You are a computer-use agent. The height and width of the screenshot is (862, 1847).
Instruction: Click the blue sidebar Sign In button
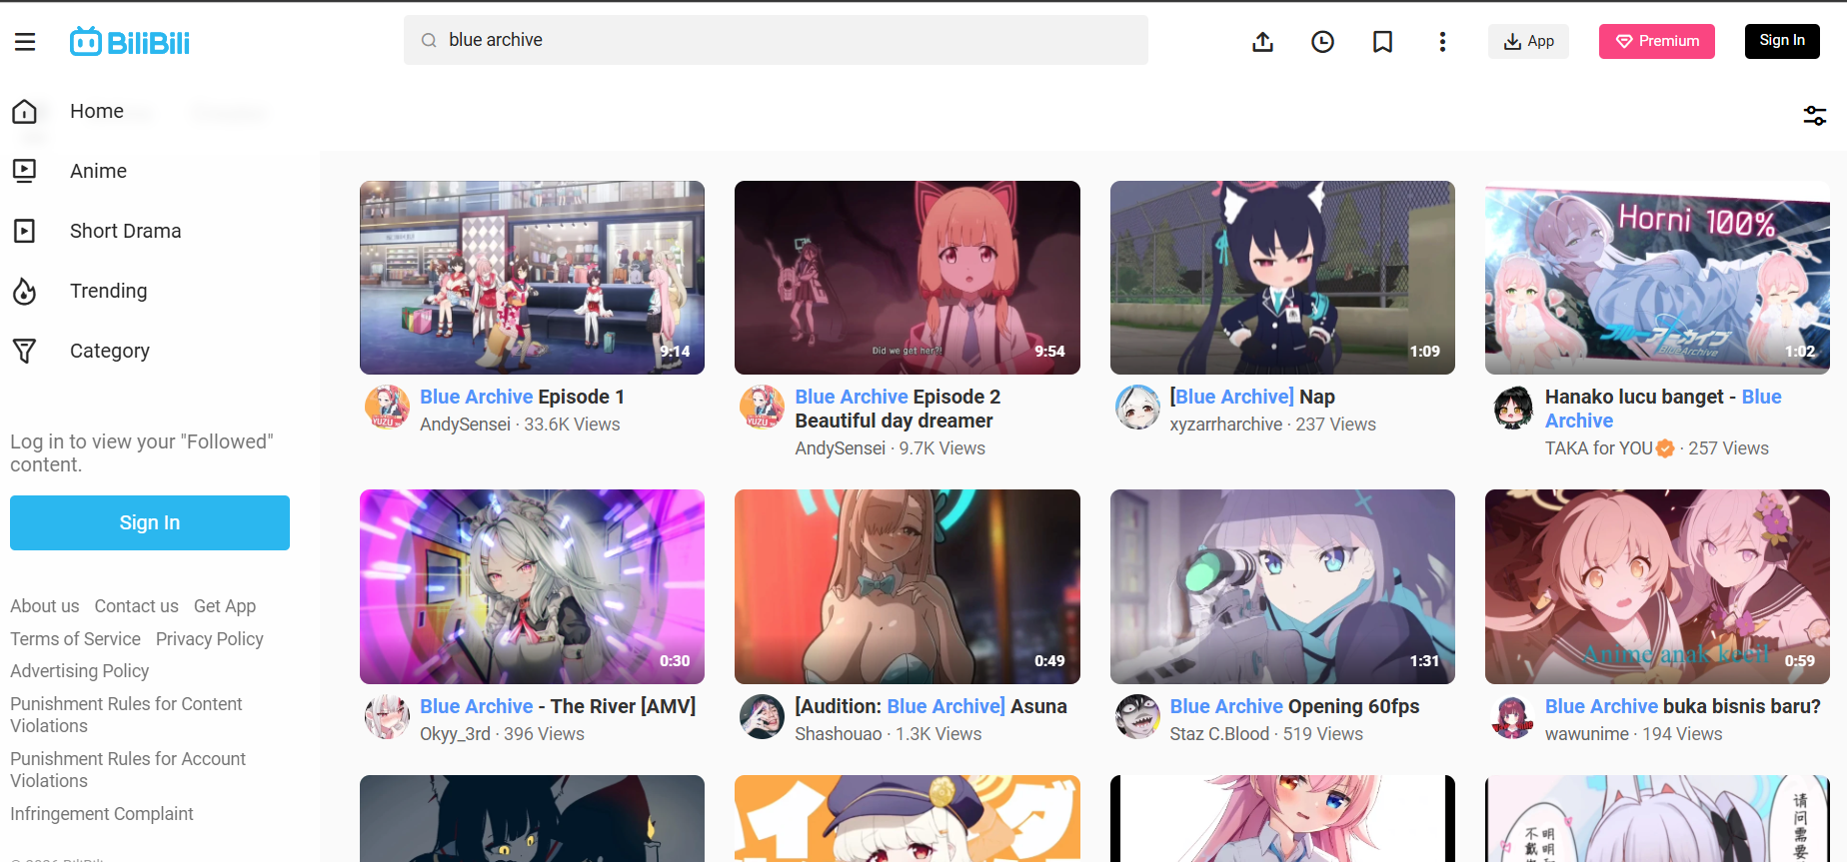[x=150, y=522]
